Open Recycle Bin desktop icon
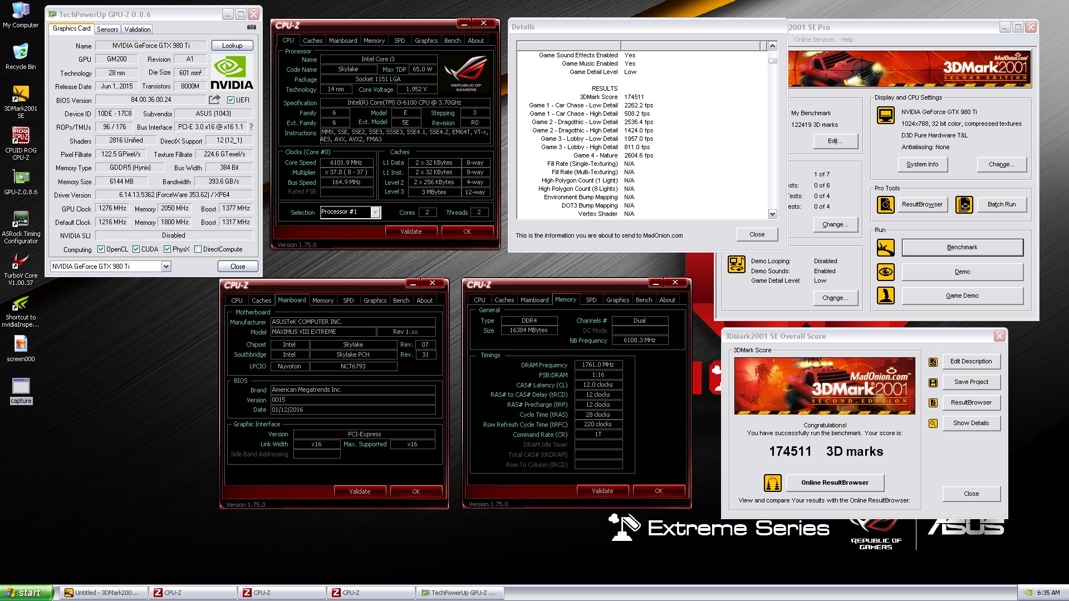1069x601 pixels. (x=21, y=57)
